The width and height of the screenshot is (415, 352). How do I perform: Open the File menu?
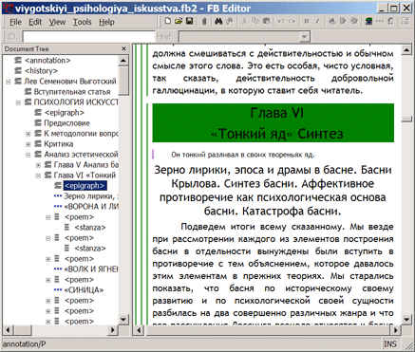15,22
